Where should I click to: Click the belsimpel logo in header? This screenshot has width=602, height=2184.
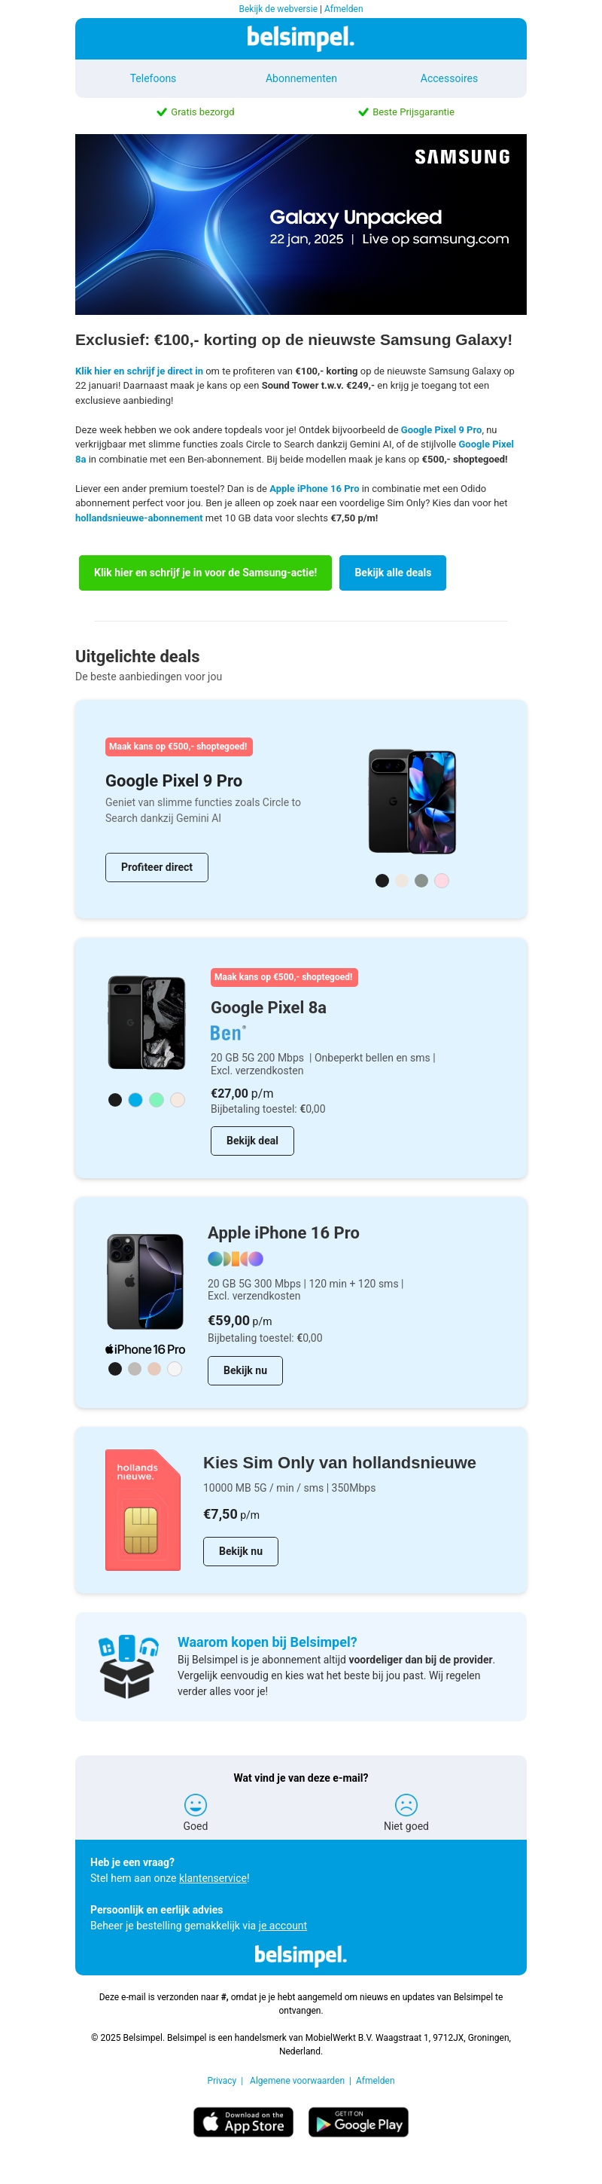click(x=300, y=38)
